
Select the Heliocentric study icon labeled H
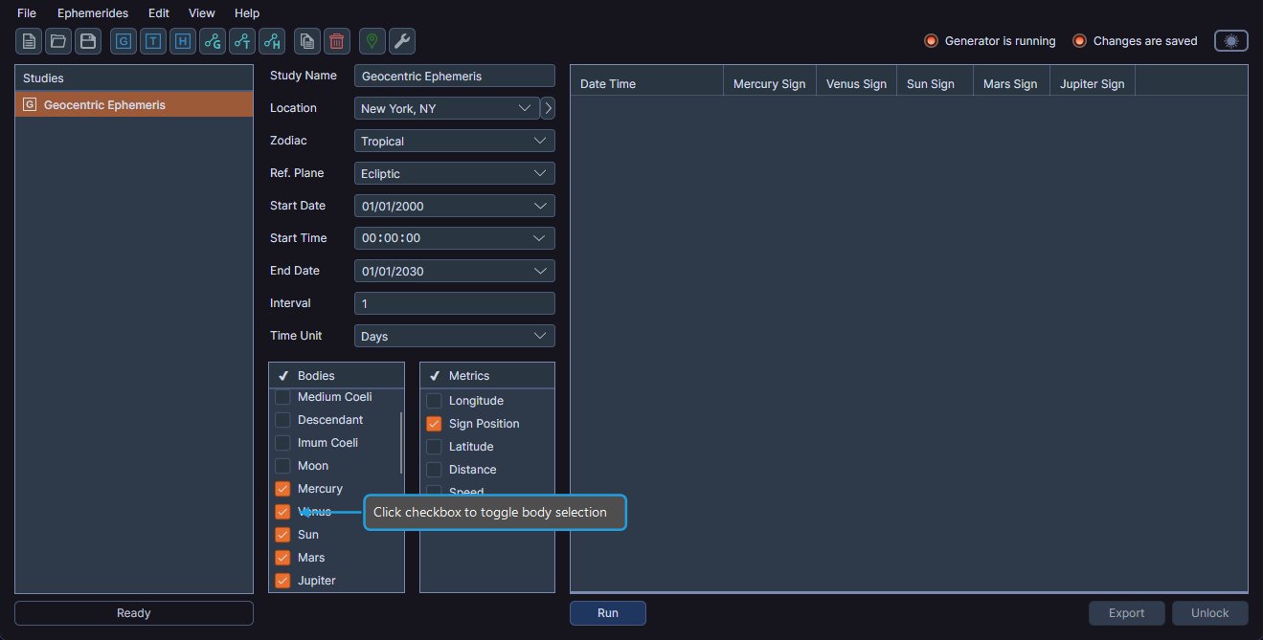pos(182,41)
